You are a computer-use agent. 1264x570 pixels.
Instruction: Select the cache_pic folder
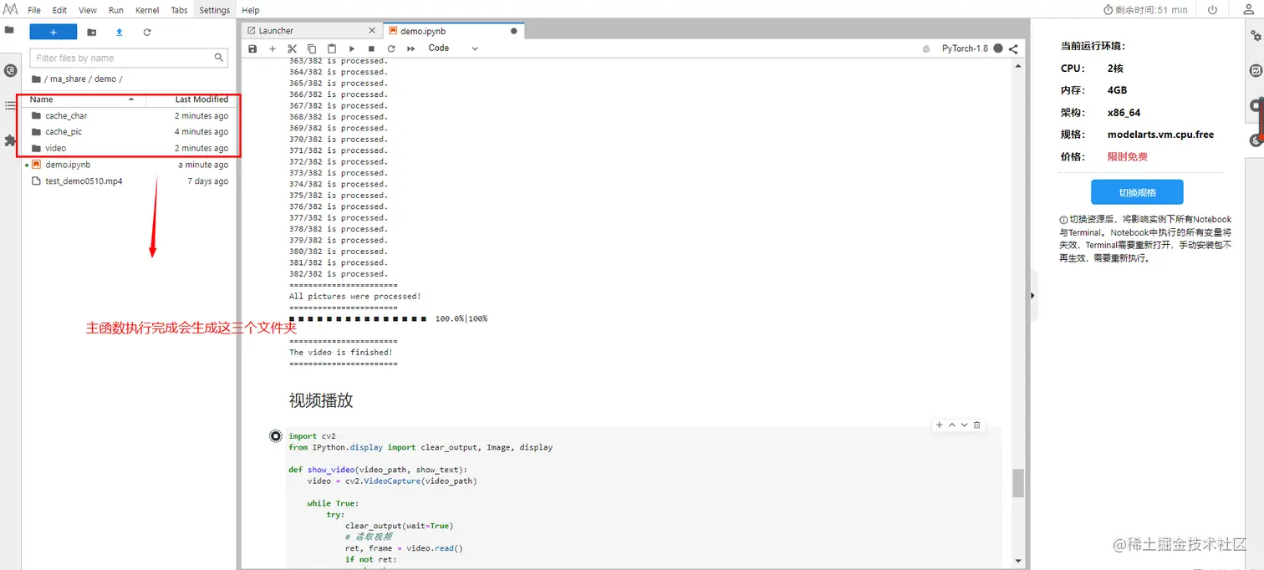click(x=130, y=132)
